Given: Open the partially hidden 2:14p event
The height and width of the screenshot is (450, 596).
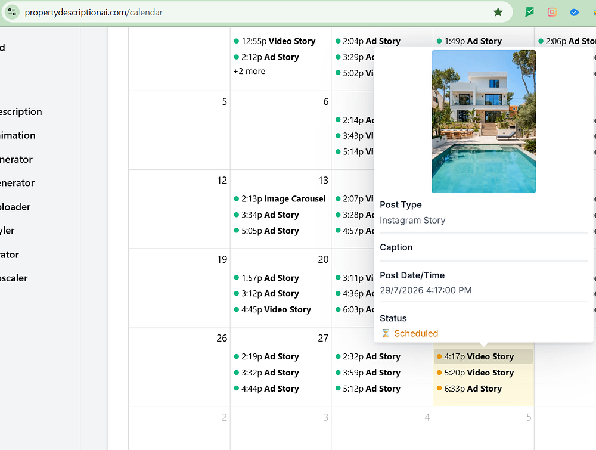Looking at the screenshot, I should coord(354,120).
